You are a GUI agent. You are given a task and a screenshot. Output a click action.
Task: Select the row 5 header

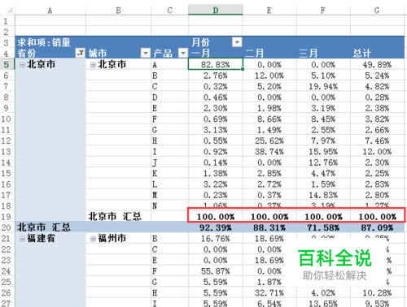tap(7, 64)
